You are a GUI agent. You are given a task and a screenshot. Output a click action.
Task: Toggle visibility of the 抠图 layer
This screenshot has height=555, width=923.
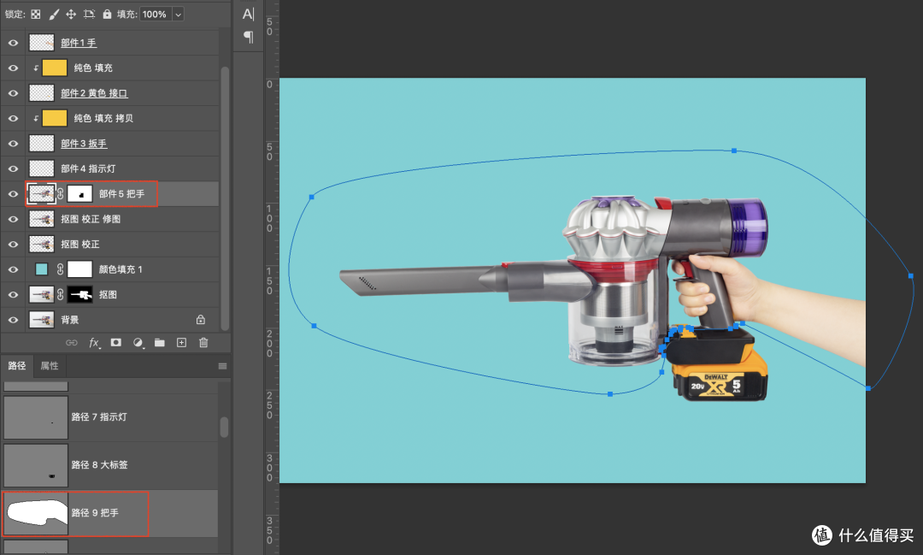(x=13, y=294)
